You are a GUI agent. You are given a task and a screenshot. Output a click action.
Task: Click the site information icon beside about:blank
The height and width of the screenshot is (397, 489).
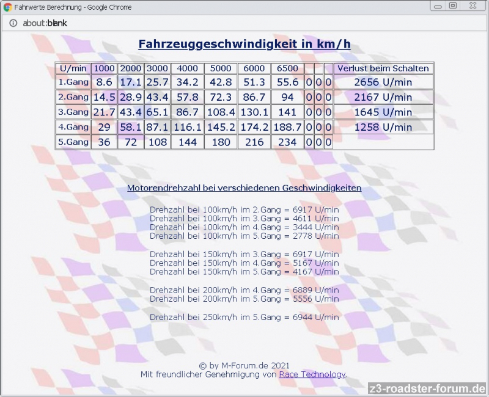coord(13,23)
